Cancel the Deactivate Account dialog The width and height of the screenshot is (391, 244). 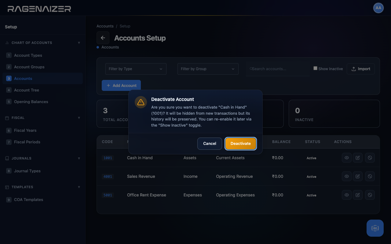pyautogui.click(x=210, y=144)
